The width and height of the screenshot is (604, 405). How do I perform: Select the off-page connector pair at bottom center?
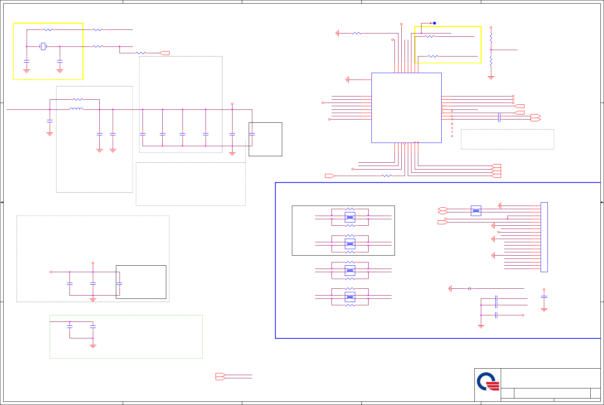221,377
